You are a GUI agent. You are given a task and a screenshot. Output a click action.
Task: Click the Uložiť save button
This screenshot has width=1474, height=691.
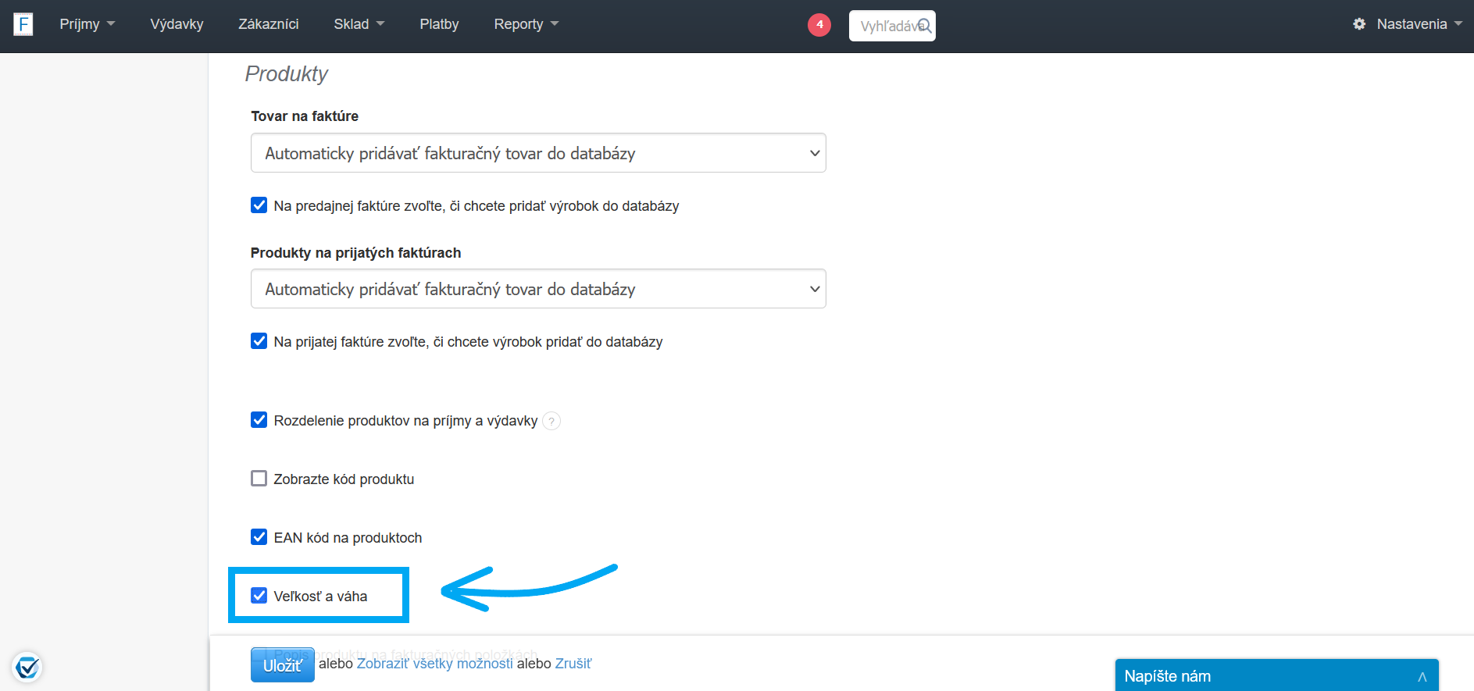click(x=283, y=665)
